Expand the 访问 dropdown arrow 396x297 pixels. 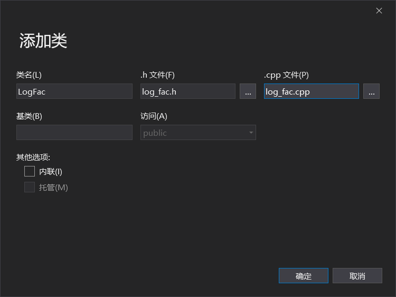pyautogui.click(x=251, y=133)
